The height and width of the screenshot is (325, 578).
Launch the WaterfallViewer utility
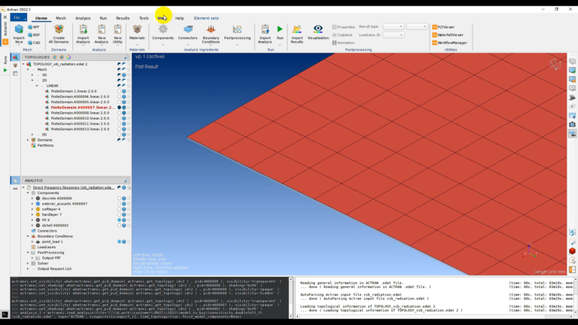(x=448, y=35)
